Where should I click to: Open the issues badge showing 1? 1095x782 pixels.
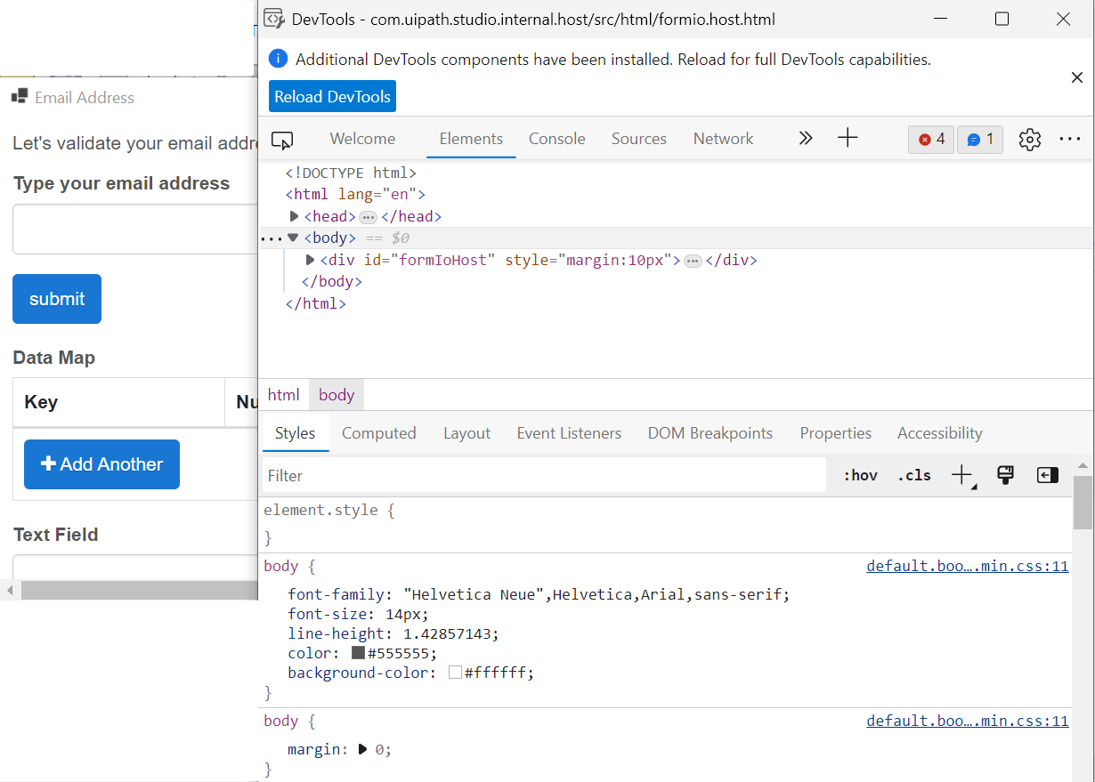tap(980, 140)
